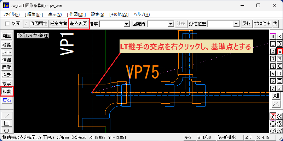Select the circle drawing tool icon
Viewport: 283px width, 141px height.
[x=7, y=130]
